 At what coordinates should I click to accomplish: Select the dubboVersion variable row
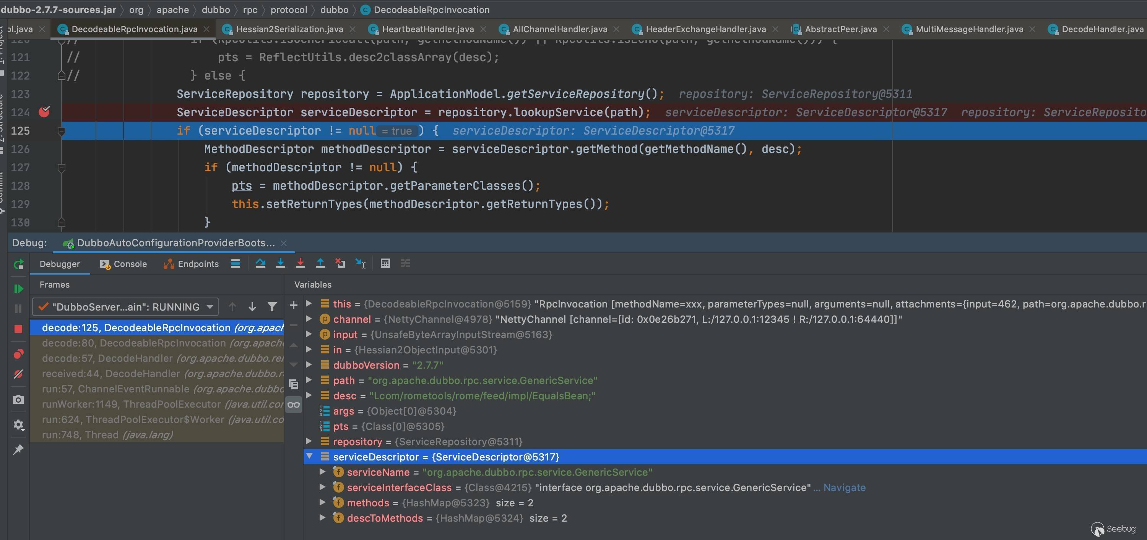[x=725, y=365]
